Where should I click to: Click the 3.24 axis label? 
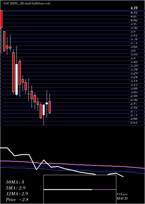coord(134,77)
